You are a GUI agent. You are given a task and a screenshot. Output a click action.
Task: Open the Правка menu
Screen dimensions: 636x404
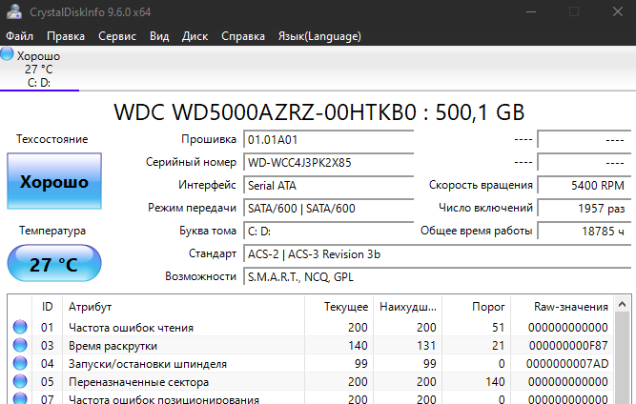66,36
